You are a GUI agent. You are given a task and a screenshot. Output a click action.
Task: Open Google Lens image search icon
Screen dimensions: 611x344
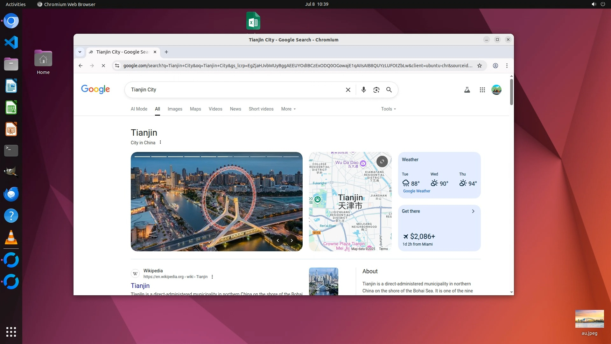point(376,90)
